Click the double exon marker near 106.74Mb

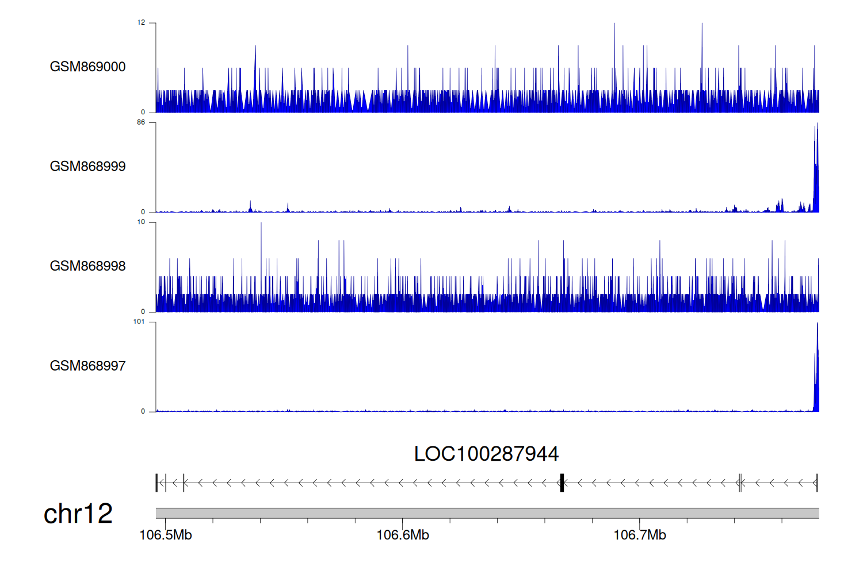(740, 483)
